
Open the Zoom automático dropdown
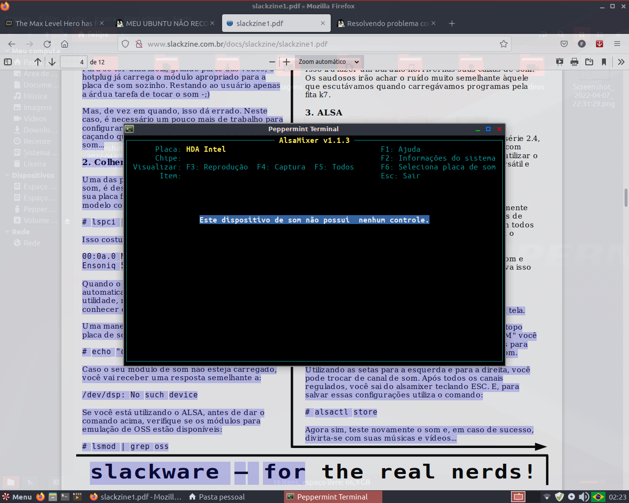coord(329,62)
